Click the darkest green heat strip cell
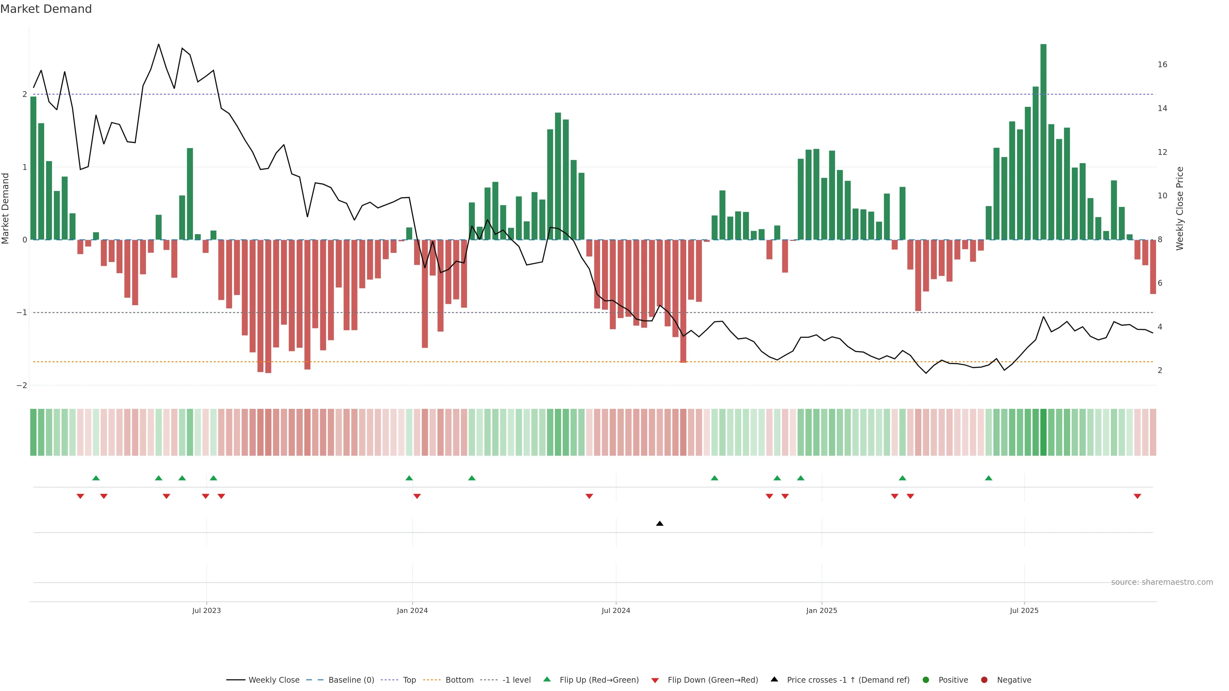 tap(1043, 432)
